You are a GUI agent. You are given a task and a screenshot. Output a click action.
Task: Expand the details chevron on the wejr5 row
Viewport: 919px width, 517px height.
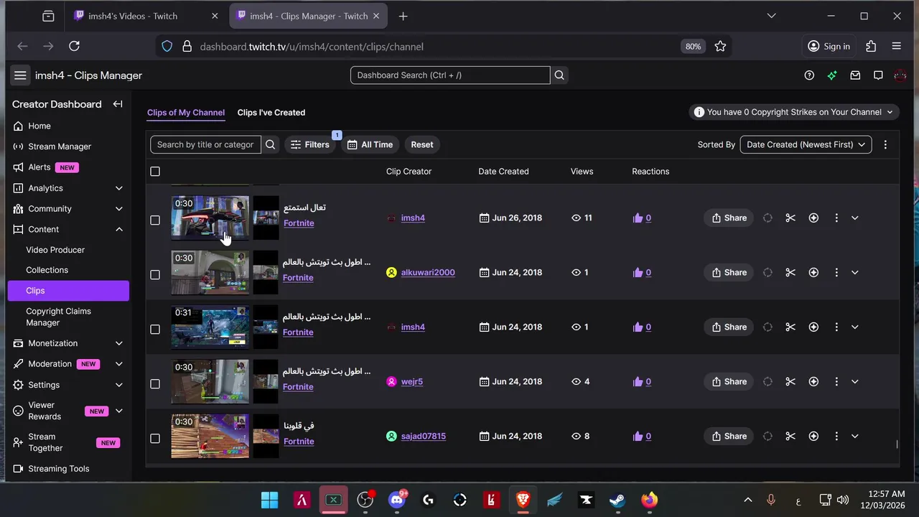[x=854, y=381]
